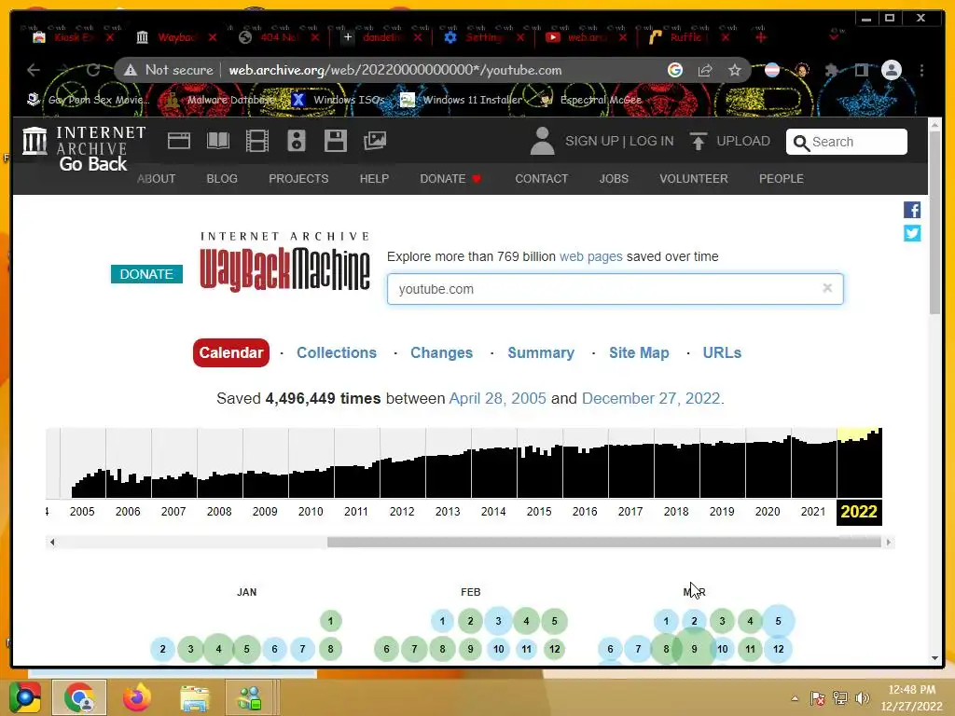Open a new tab with plus button
The image size is (955, 716).
point(761,37)
